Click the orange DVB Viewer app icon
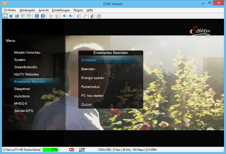The image size is (226, 154). [x=4, y=4]
